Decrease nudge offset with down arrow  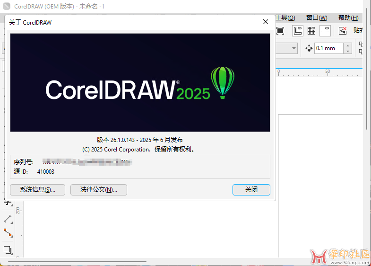coord(348,51)
